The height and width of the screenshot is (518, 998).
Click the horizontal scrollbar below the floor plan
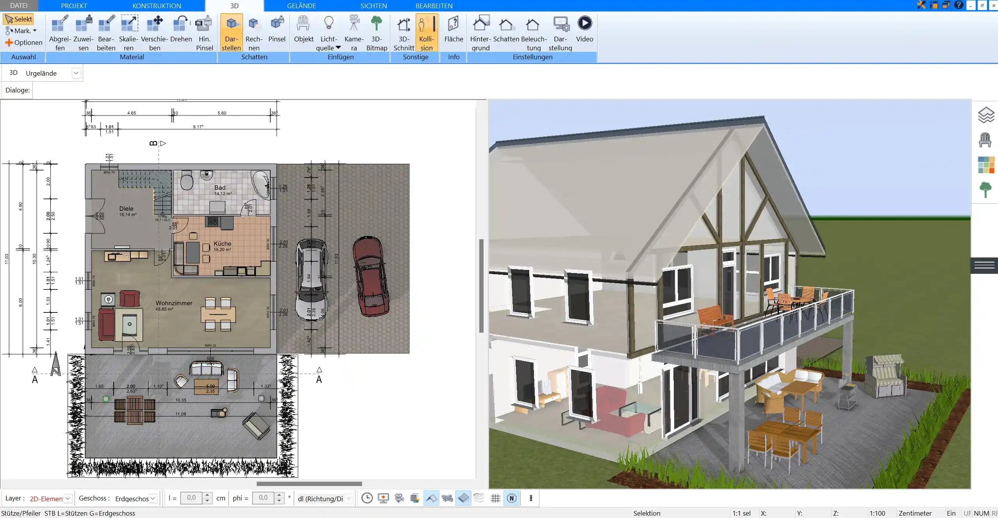coord(309,484)
